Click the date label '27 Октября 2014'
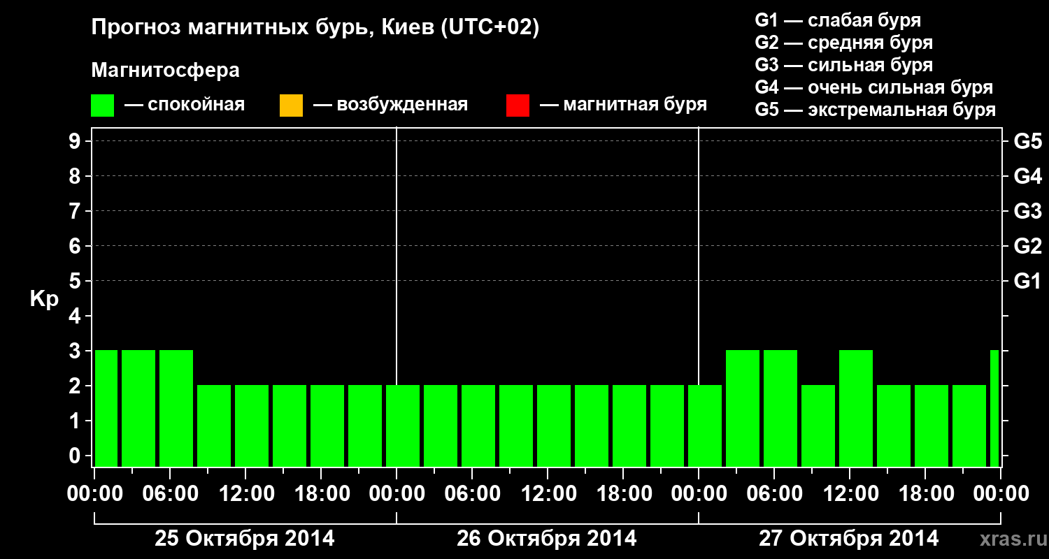The width and height of the screenshot is (1049, 559). 849,539
